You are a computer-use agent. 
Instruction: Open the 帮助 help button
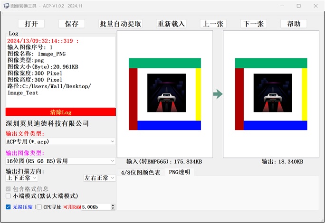(294, 24)
